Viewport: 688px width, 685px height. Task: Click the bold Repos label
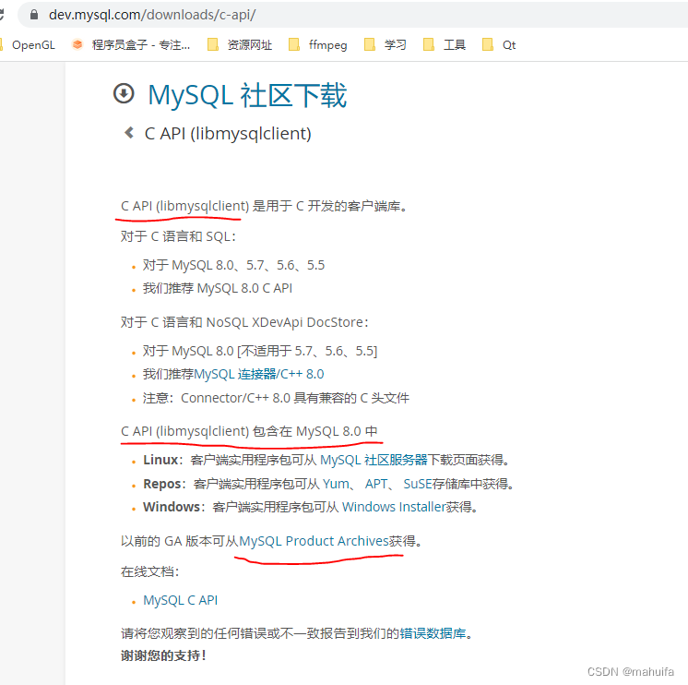162,484
